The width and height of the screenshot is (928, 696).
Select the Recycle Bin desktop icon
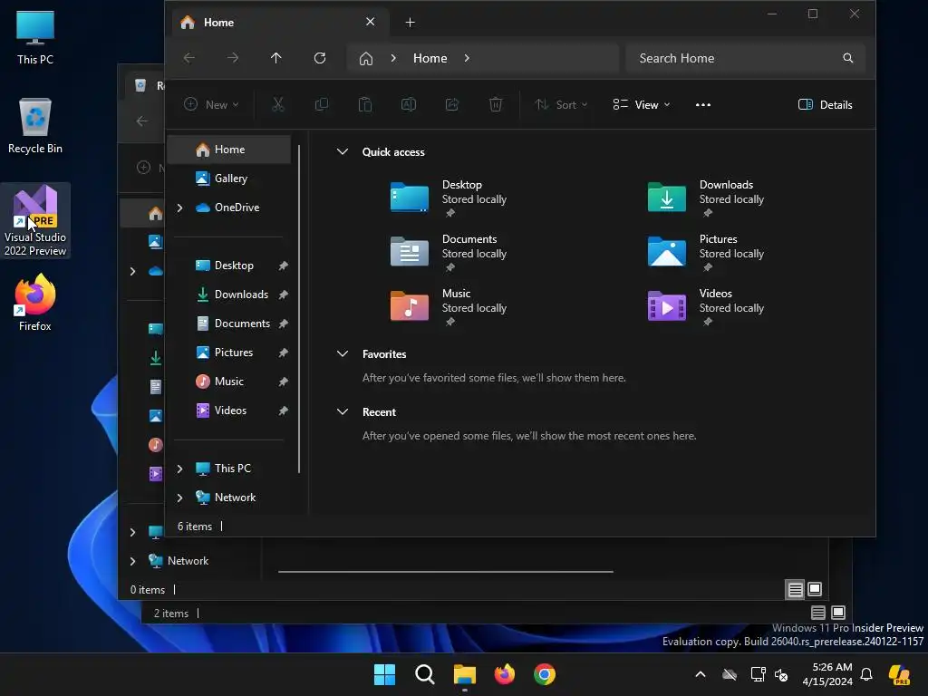coord(35,125)
